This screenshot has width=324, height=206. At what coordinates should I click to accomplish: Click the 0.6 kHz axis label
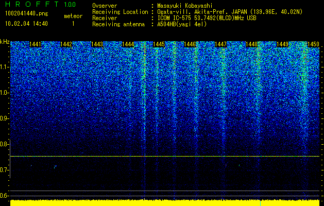(5, 196)
